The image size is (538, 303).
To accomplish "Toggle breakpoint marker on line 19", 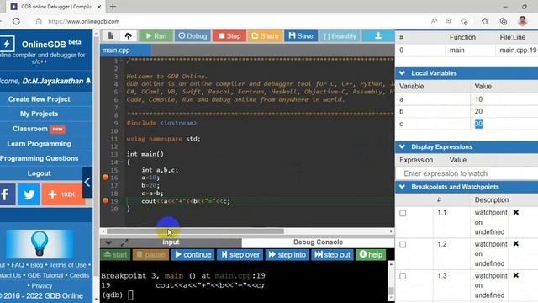I will pyautogui.click(x=105, y=200).
